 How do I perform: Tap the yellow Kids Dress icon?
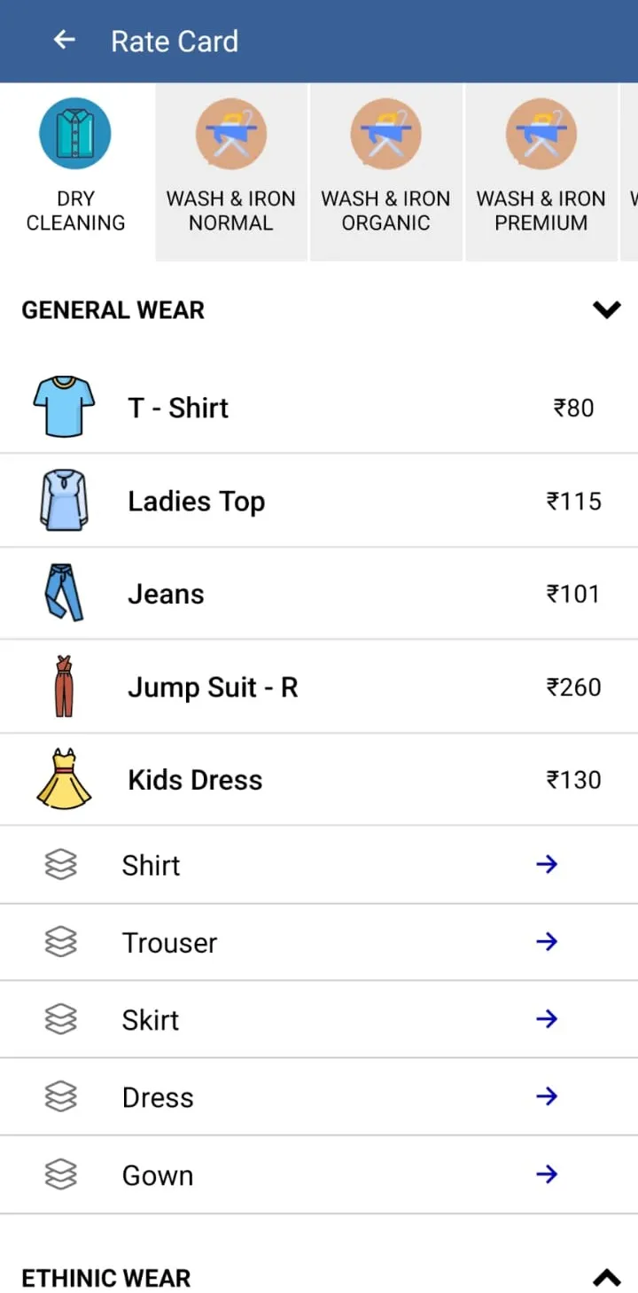click(x=64, y=779)
